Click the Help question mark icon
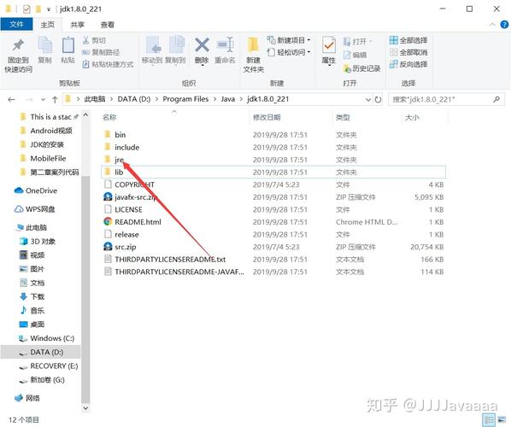511x427 pixels. click(x=504, y=25)
